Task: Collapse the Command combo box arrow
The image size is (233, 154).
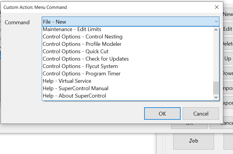Action: coord(216,22)
